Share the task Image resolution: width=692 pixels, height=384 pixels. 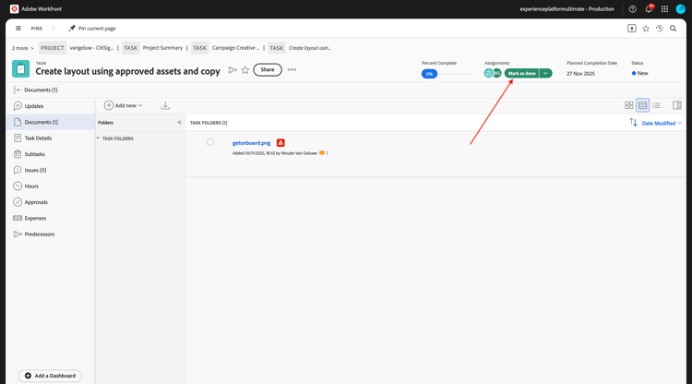tap(268, 70)
